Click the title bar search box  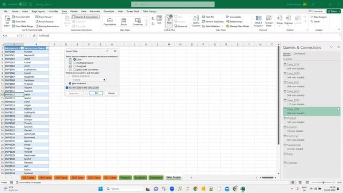click(x=173, y=4)
